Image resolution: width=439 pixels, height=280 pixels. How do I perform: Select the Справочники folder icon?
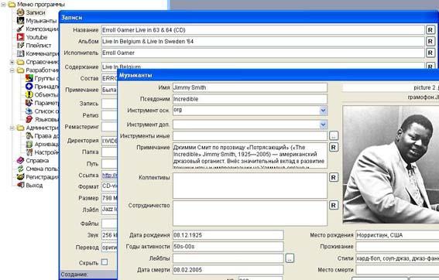[20, 62]
